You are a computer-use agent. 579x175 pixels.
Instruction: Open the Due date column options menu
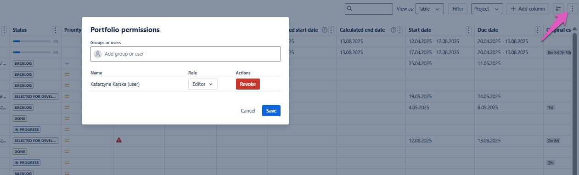(538, 30)
